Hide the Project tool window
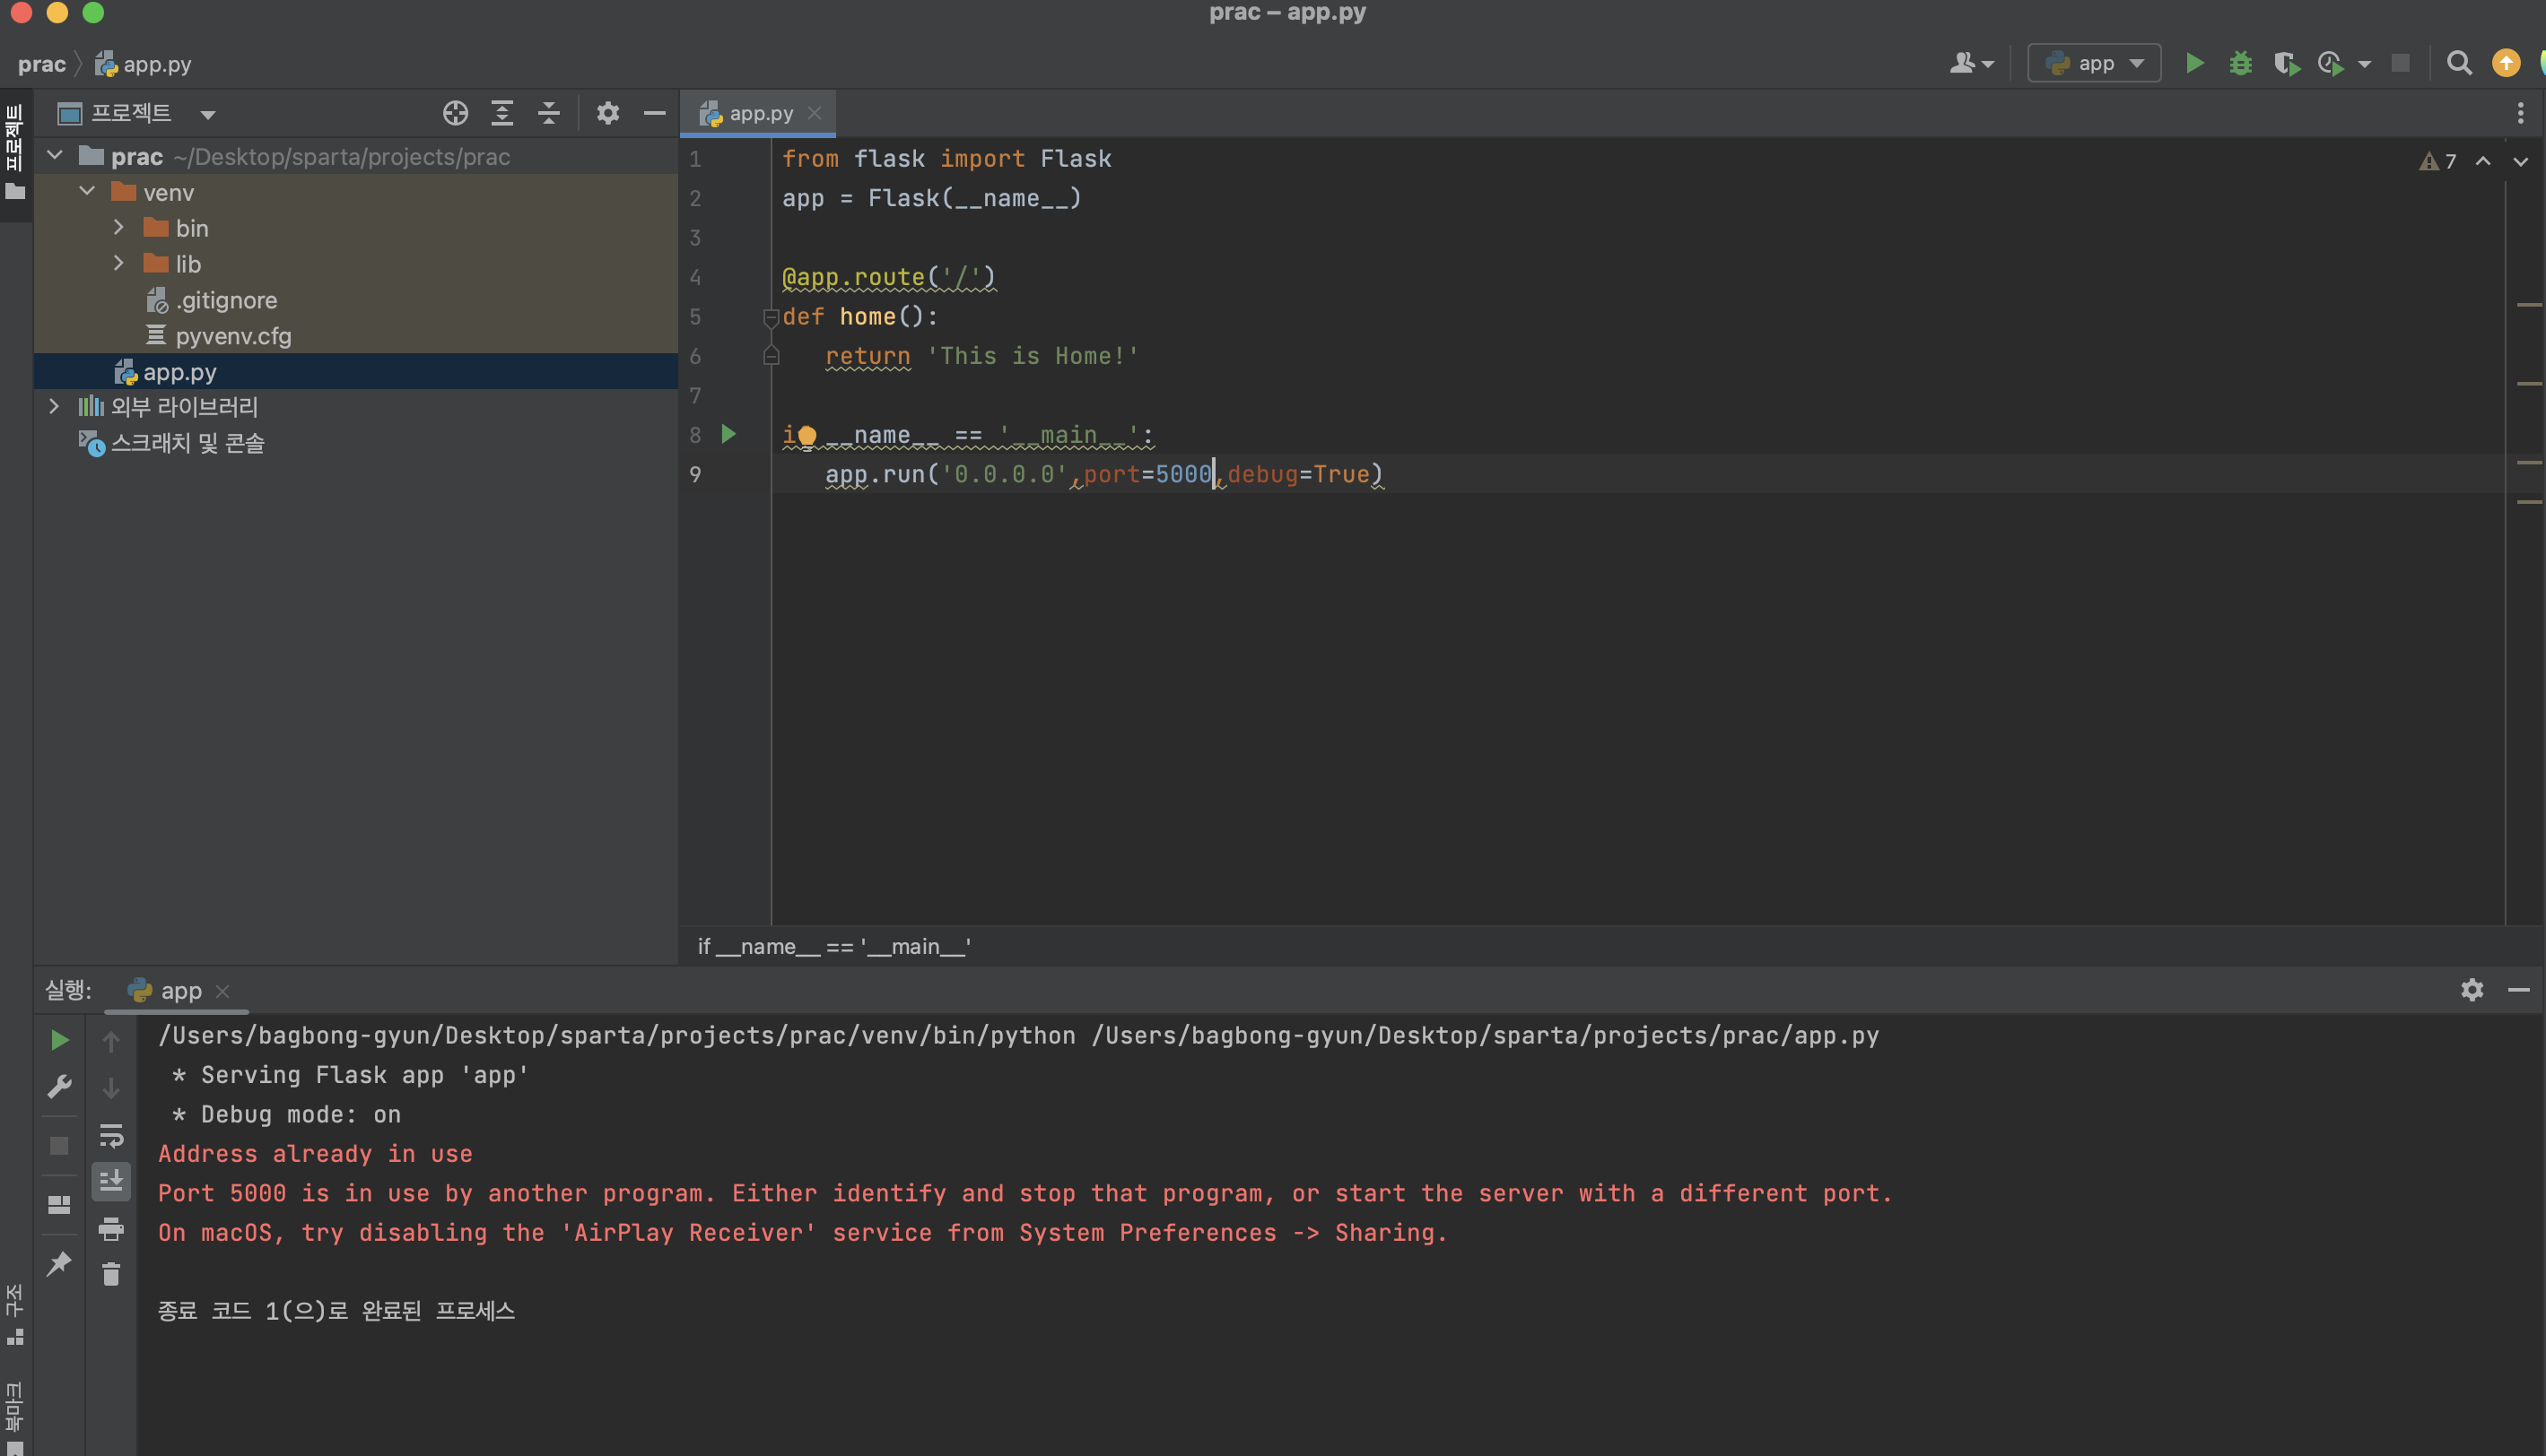2546x1456 pixels. pyautogui.click(x=654, y=113)
